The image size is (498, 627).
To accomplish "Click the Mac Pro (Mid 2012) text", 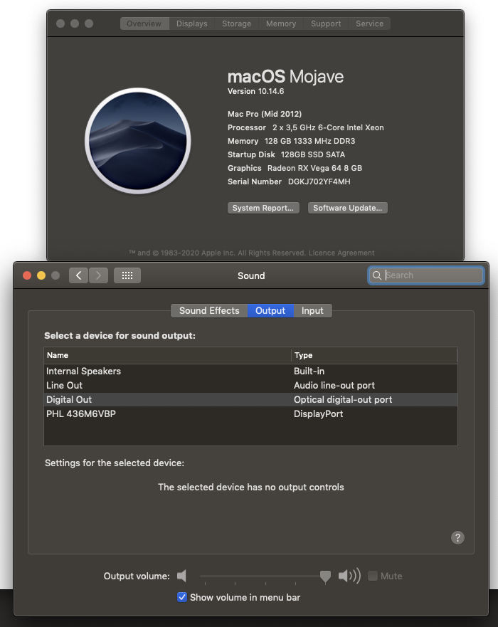I will pyautogui.click(x=265, y=114).
